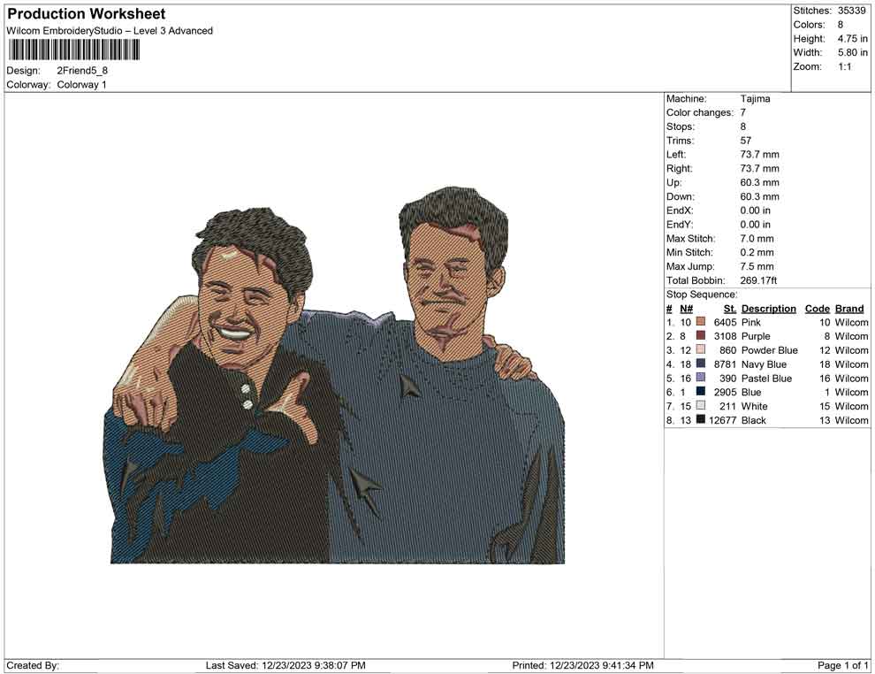
Task: Click stitch count '8781' in Navy Blue row
Action: tap(725, 364)
